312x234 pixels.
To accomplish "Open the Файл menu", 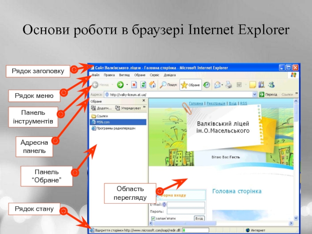I will click(96, 75).
